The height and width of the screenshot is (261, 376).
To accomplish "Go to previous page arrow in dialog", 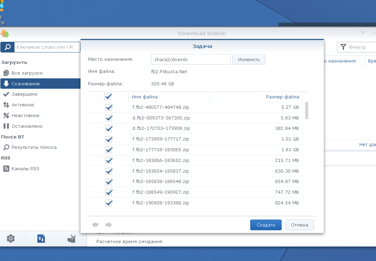I will pos(95,225).
